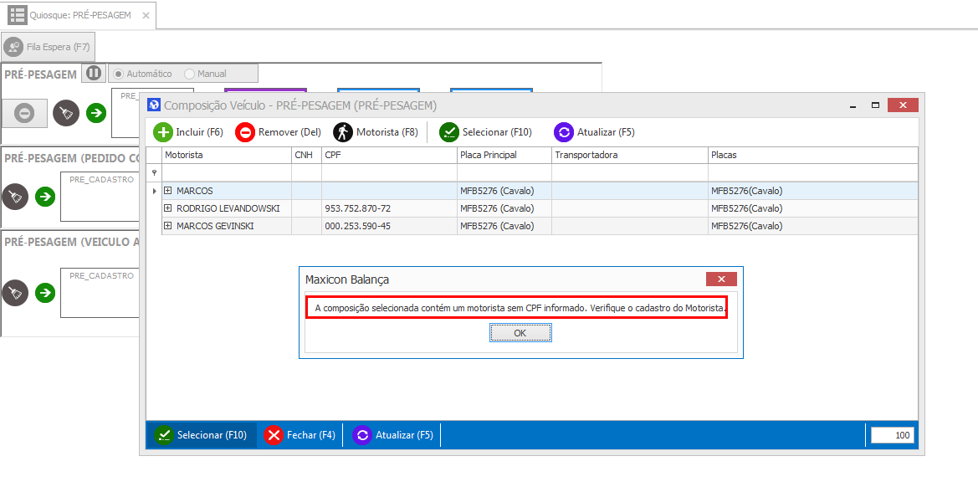Expand the MARCOS driver row
The width and height of the screenshot is (978, 487).
click(168, 191)
